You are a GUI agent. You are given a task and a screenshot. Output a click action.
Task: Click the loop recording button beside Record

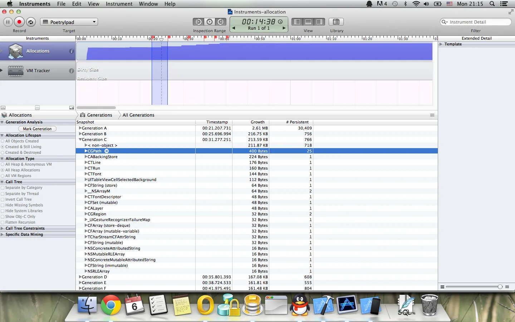click(x=31, y=22)
